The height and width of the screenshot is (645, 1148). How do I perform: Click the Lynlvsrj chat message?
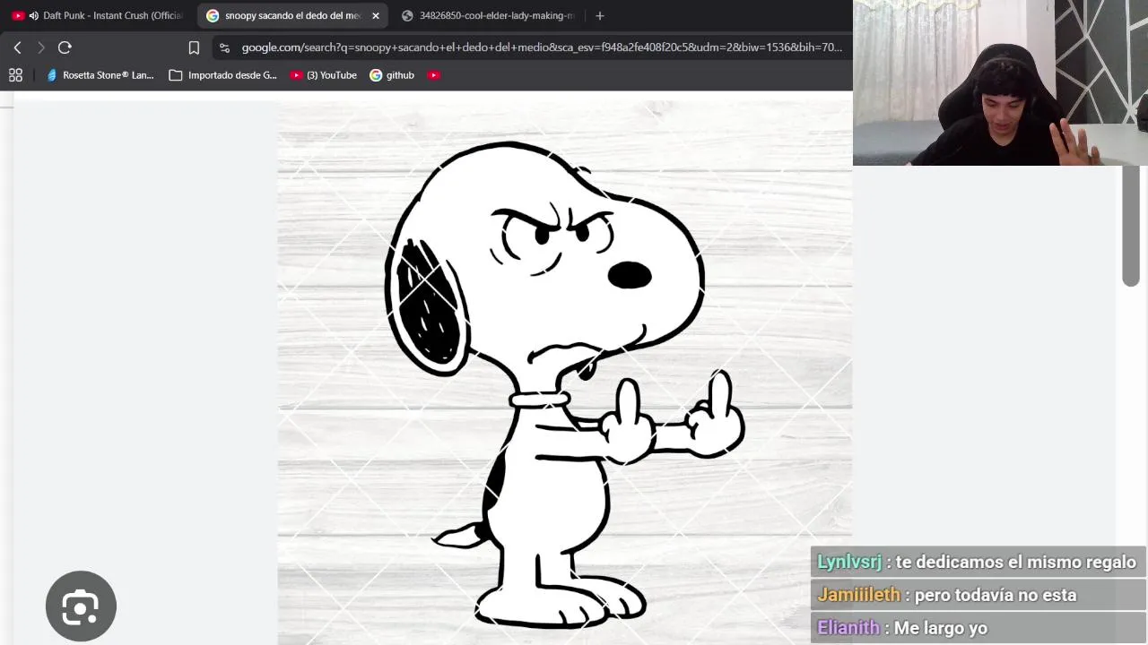pos(978,562)
